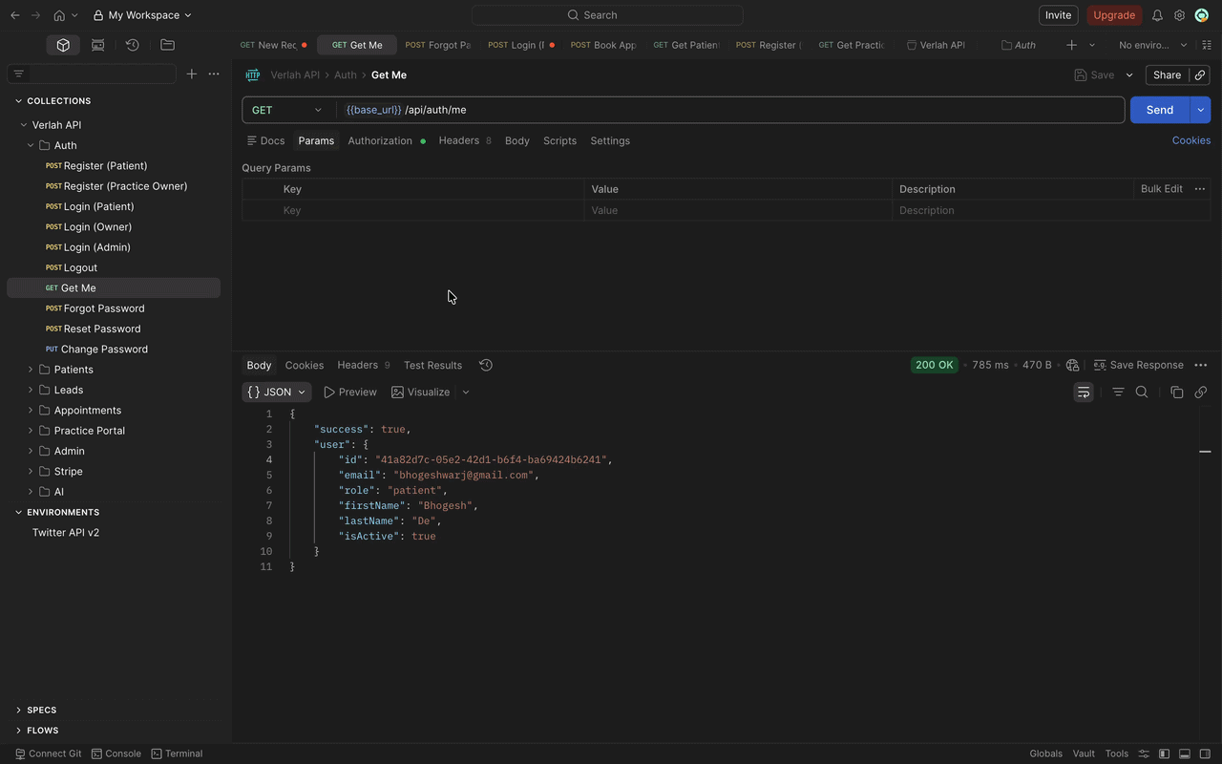Click Save Response

coord(1138,365)
